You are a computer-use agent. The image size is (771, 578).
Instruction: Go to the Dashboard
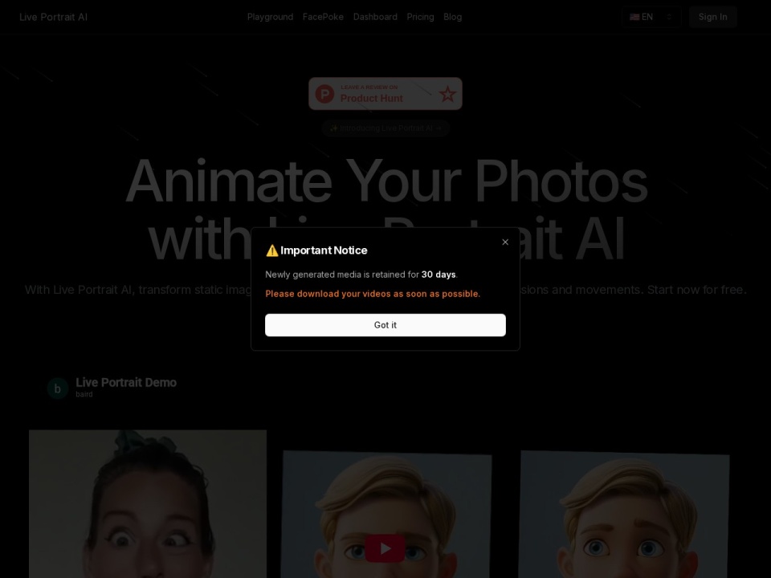point(375,17)
